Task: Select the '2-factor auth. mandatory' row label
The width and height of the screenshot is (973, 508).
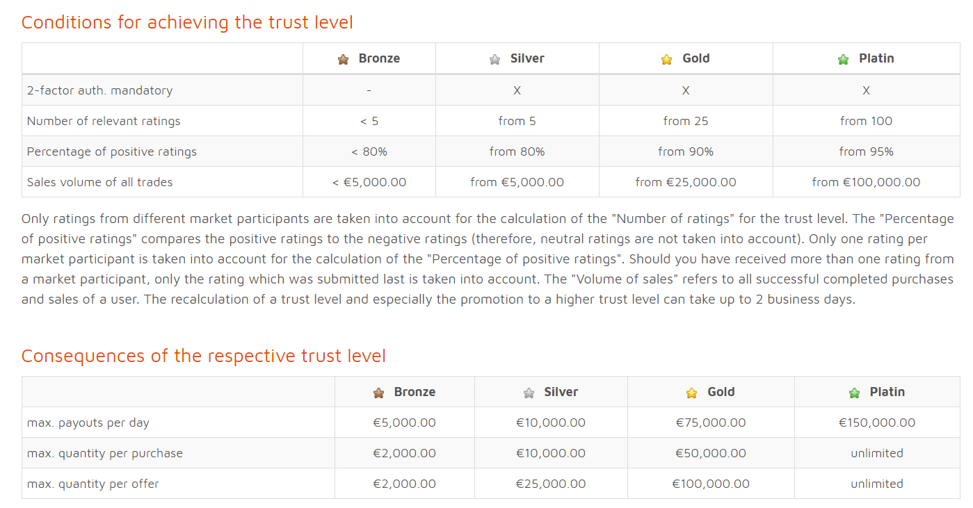Action: (99, 90)
